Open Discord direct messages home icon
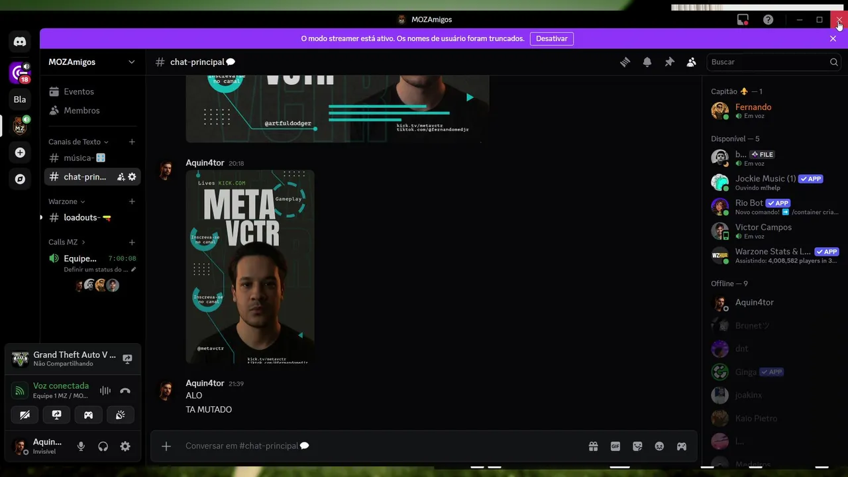Viewport: 848px width, 477px height. pyautogui.click(x=20, y=42)
